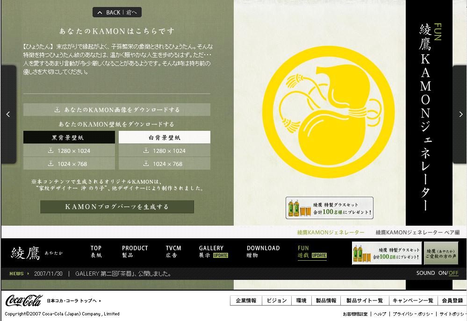
Task: Click the プライバシーポリシー footer link
Action: click(x=413, y=314)
